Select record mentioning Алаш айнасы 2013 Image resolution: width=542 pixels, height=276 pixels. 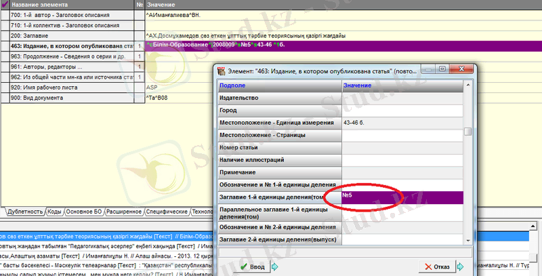click(107, 256)
